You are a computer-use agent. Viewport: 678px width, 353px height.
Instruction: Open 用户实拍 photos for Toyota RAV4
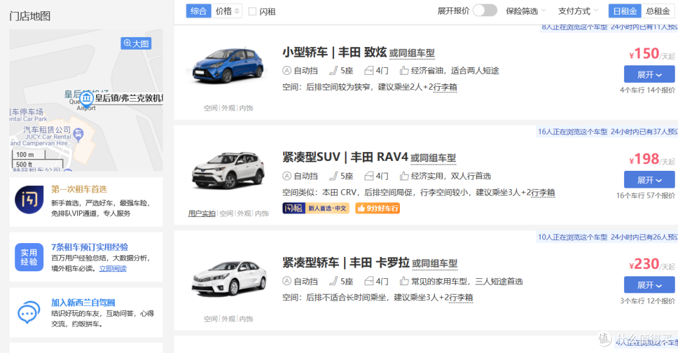tap(202, 214)
